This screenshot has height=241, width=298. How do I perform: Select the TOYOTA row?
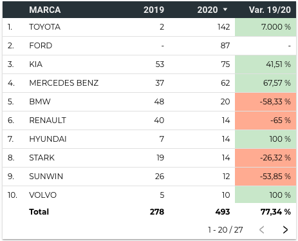[149, 27]
